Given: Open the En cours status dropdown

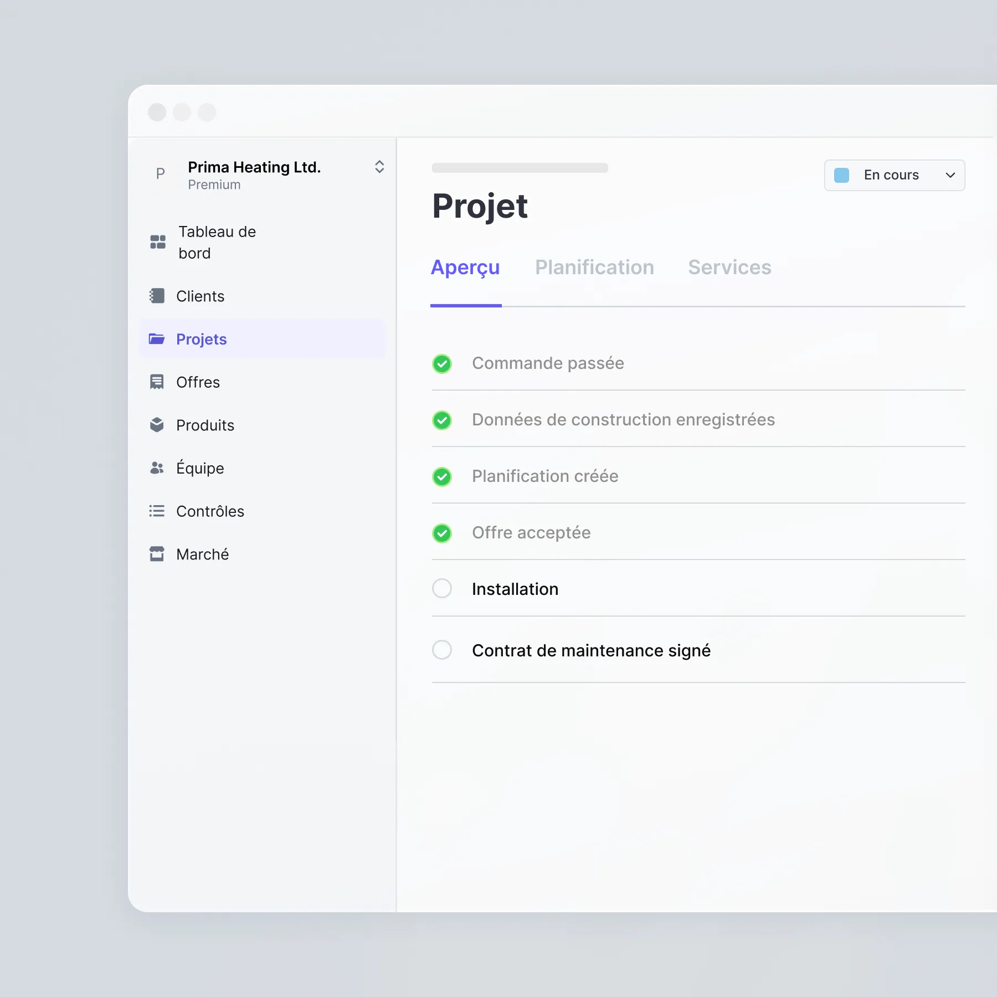Looking at the screenshot, I should (895, 175).
